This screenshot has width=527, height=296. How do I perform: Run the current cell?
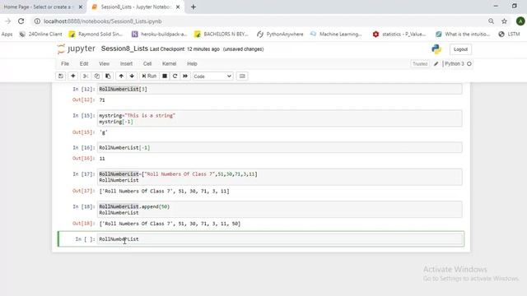click(x=149, y=76)
